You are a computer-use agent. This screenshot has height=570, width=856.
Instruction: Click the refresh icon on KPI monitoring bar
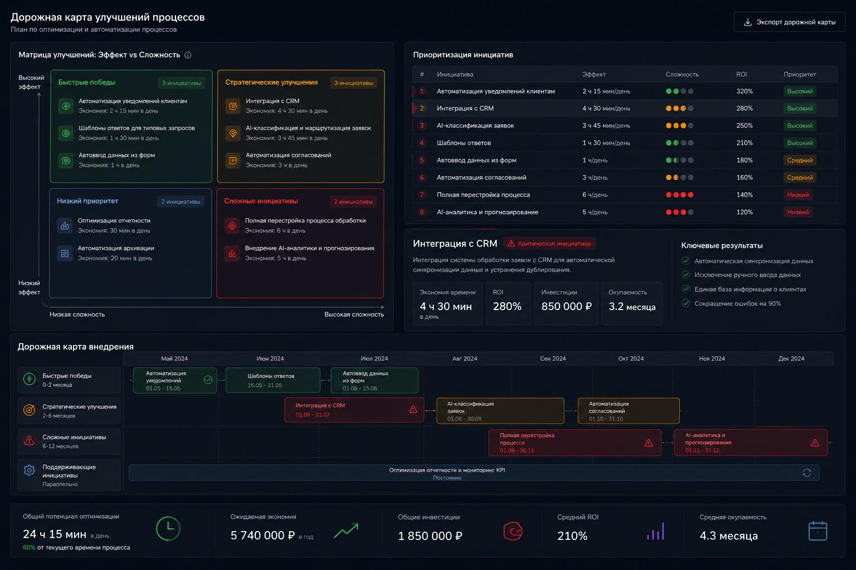(x=806, y=473)
